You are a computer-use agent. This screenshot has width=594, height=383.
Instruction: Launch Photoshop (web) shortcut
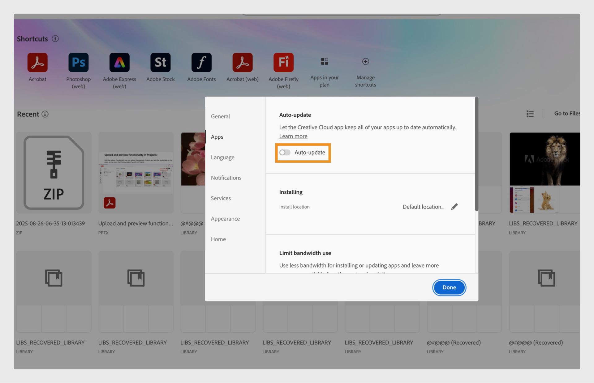(x=78, y=62)
